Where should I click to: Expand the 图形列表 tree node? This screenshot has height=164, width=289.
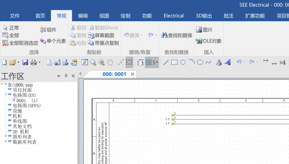pos(6,136)
